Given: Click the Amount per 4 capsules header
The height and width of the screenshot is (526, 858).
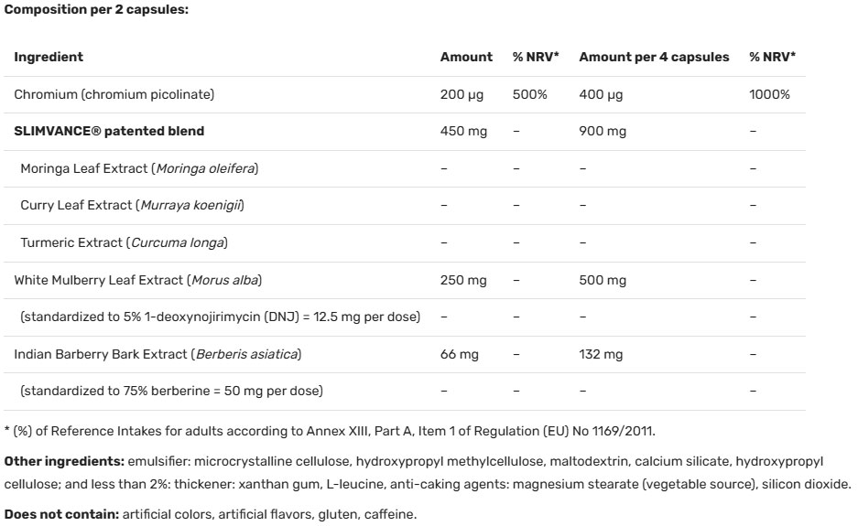Looking at the screenshot, I should pyautogui.click(x=654, y=57).
